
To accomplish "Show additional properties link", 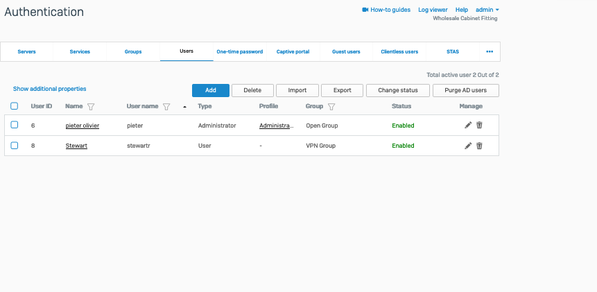I will point(50,89).
